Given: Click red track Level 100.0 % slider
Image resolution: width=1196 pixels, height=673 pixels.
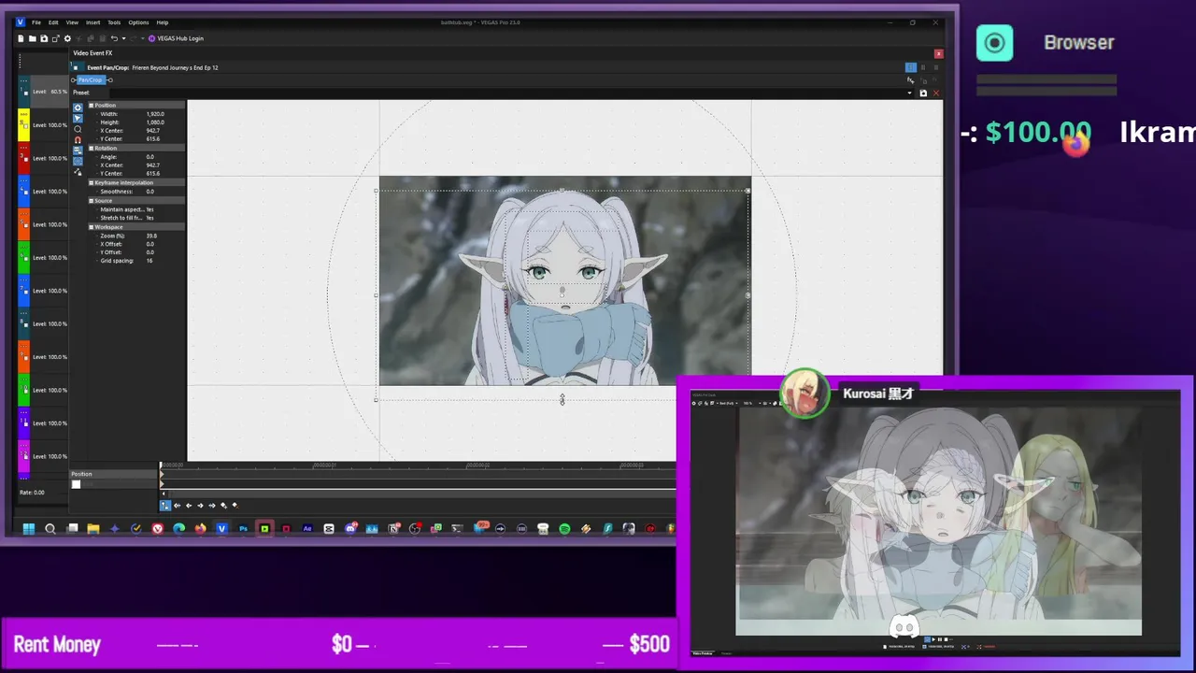Looking at the screenshot, I should 50,158.
